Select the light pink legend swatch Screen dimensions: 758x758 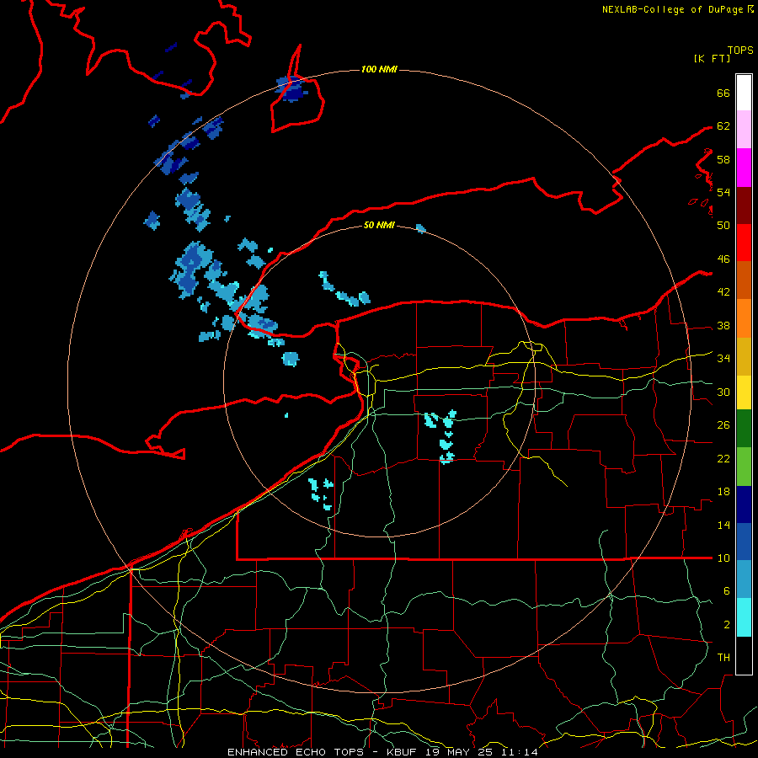744,129
